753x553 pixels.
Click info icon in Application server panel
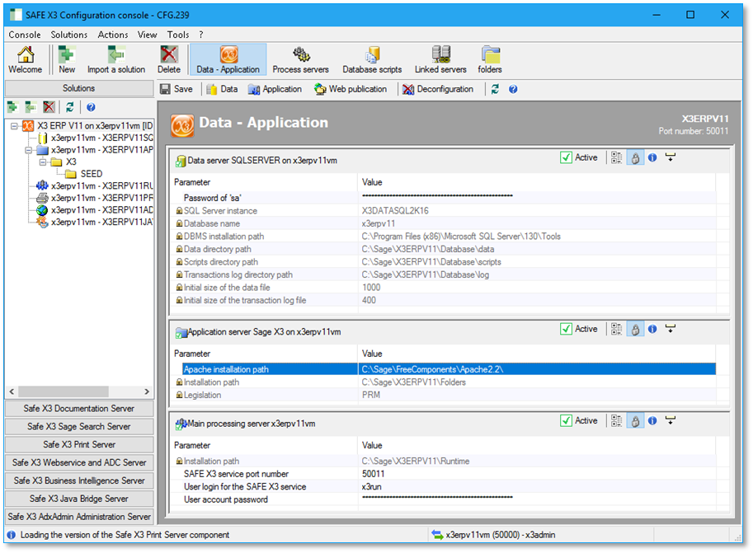(x=652, y=330)
